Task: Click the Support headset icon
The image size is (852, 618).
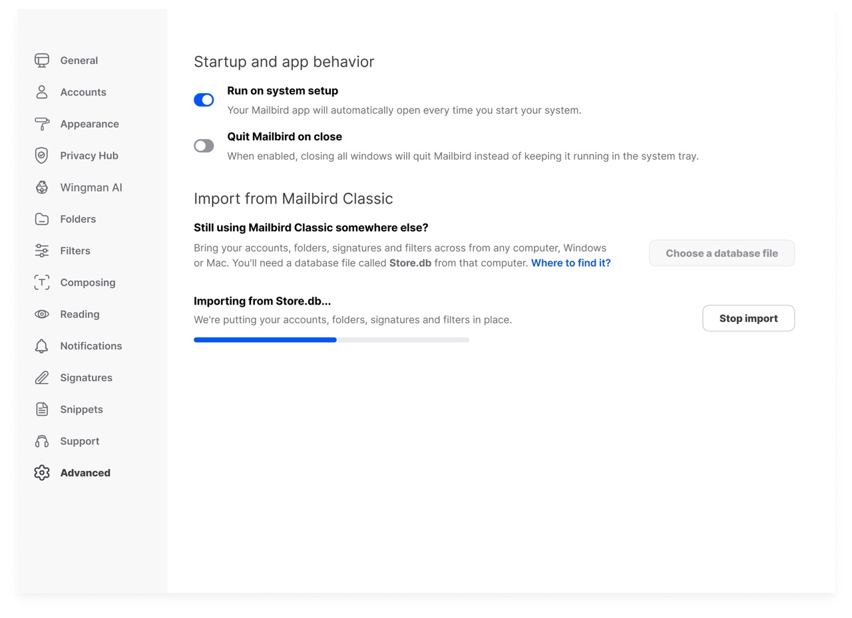Action: tap(42, 441)
